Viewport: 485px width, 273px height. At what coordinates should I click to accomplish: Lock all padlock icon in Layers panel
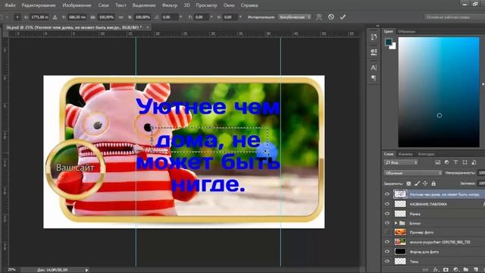(x=433, y=184)
